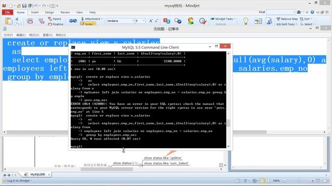Click the zoom in plus button
This screenshot has width=332, height=186.
tap(312, 181)
